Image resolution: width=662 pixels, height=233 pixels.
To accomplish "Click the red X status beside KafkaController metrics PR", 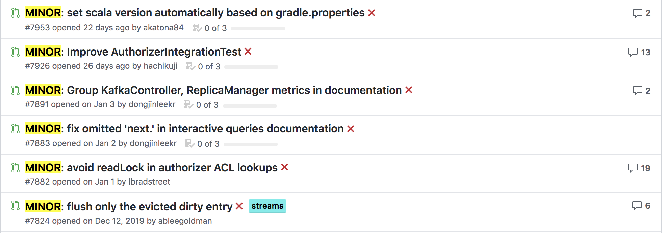I will point(409,90).
